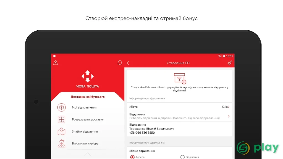Expand the side menu up arrow
The image size is (283, 159).
88,155
